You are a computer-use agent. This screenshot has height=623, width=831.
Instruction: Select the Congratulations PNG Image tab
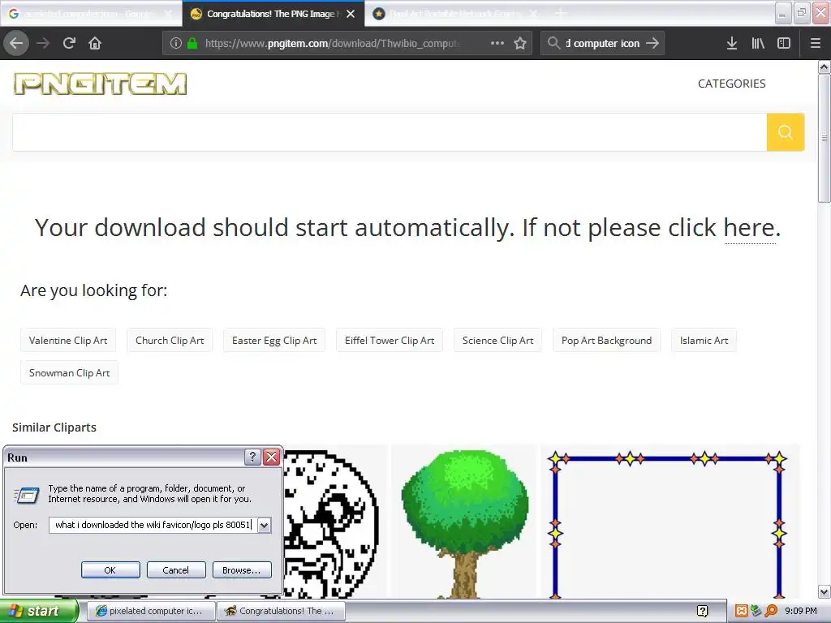tap(273, 14)
